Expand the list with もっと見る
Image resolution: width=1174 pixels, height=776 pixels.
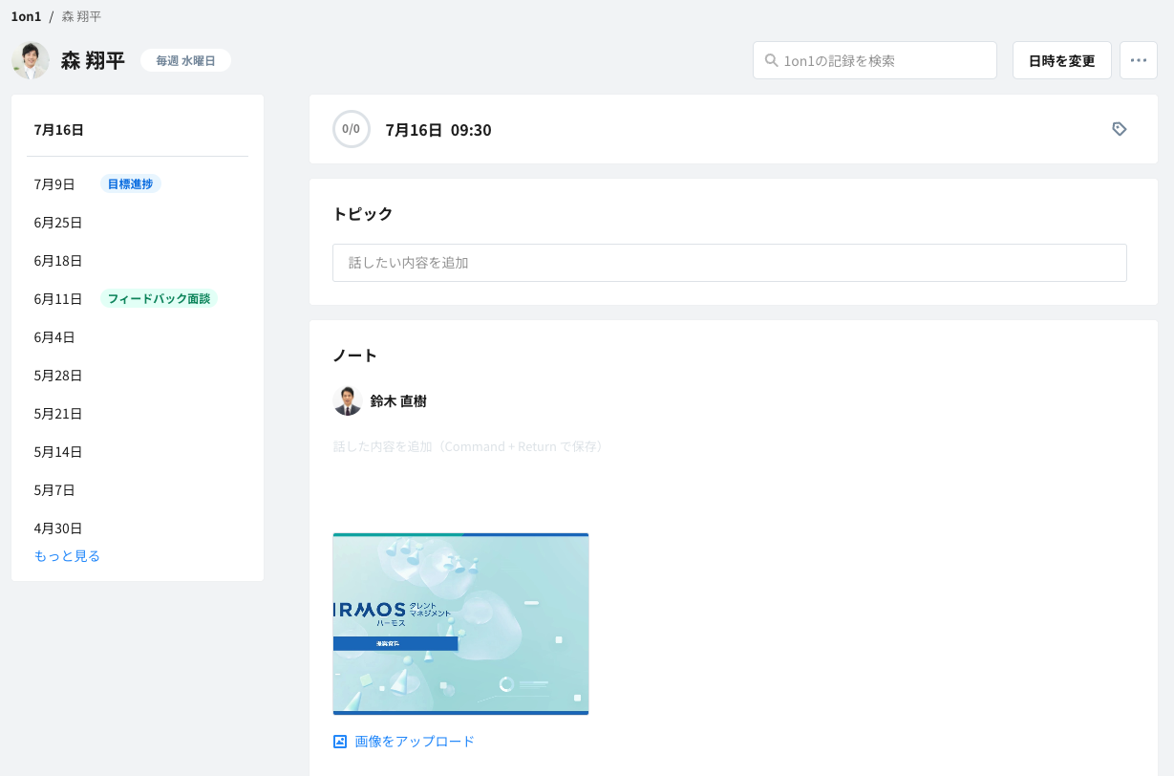(67, 556)
